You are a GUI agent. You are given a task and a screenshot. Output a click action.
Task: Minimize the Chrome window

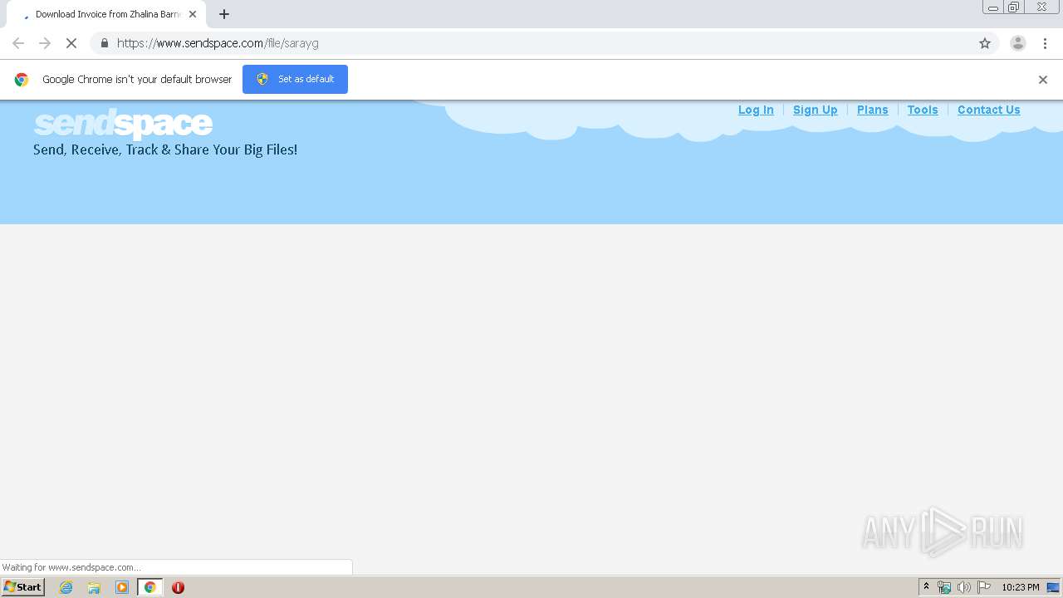click(x=993, y=7)
